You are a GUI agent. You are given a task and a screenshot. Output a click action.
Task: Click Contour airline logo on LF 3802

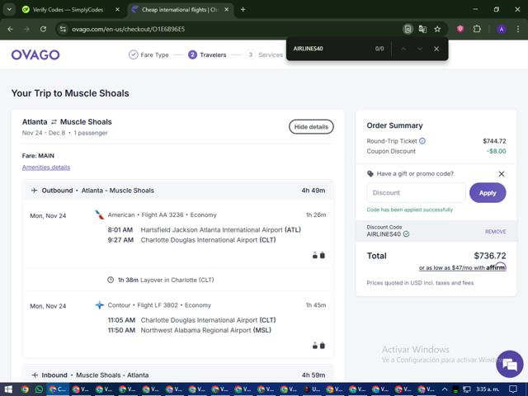[99, 305]
